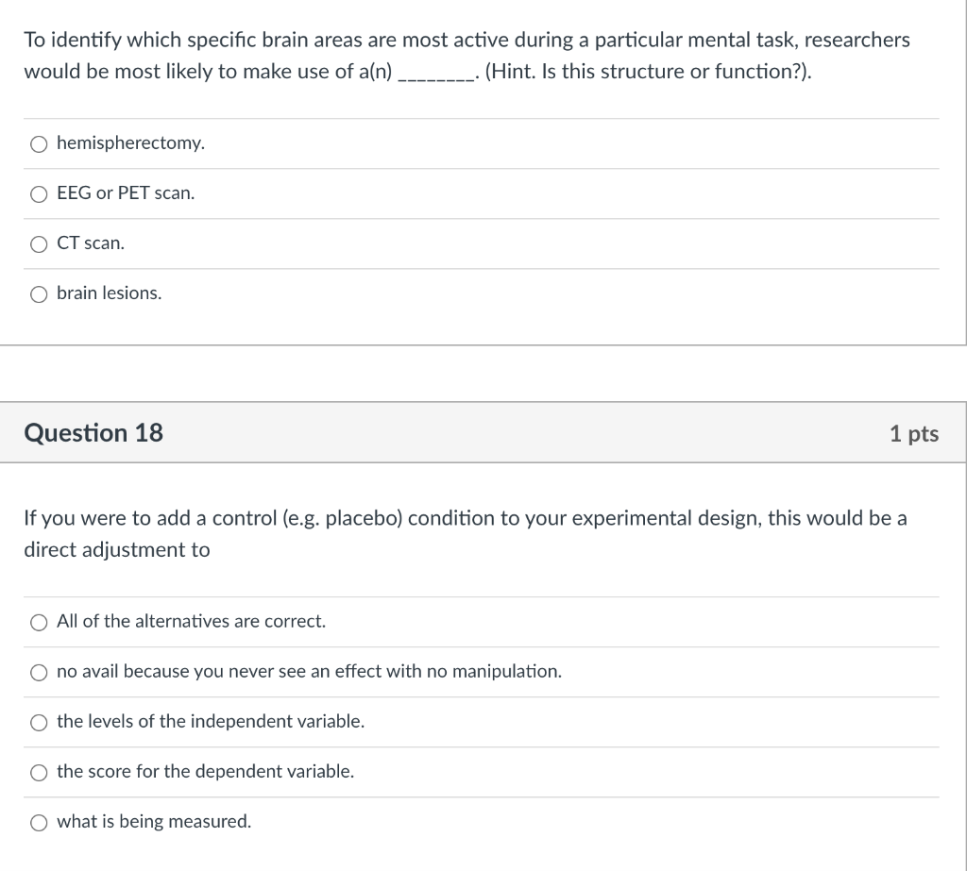Choose the no avail because no manipulation answer
967x871 pixels.
(x=39, y=673)
